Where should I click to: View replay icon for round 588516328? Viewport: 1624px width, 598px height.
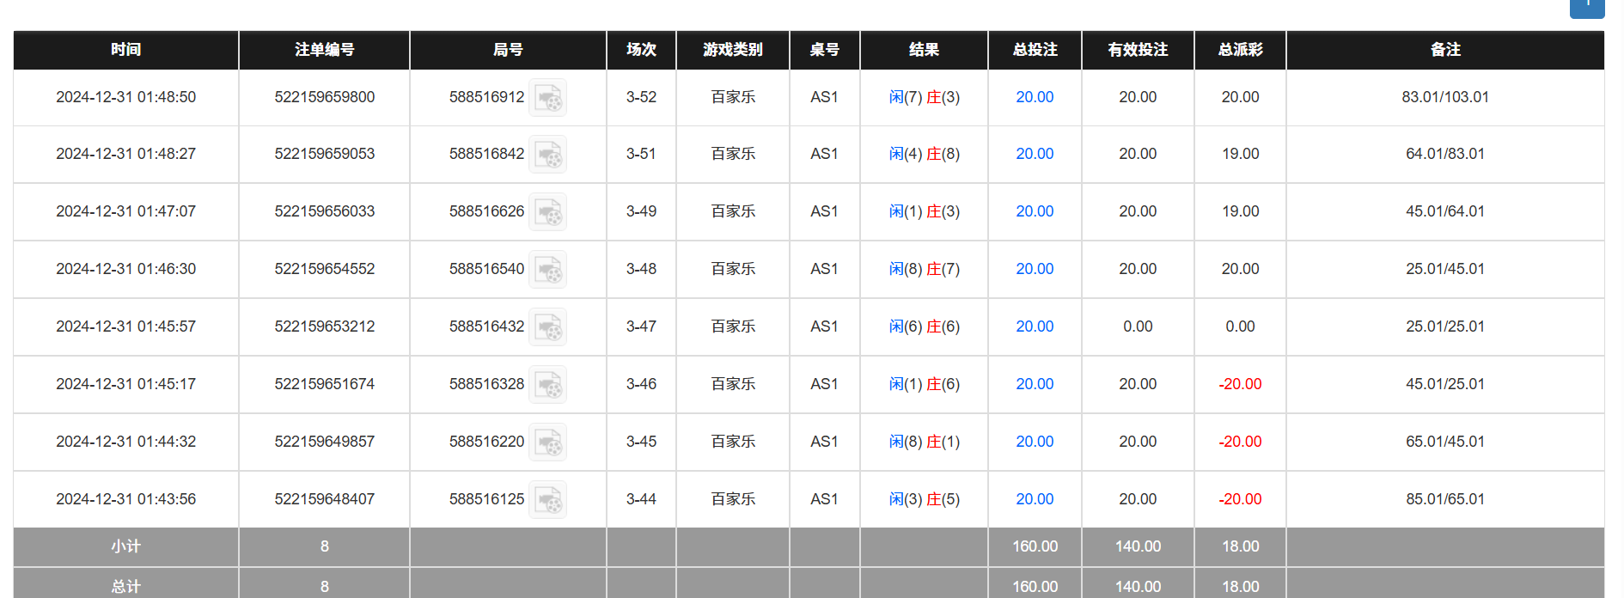pyautogui.click(x=547, y=385)
